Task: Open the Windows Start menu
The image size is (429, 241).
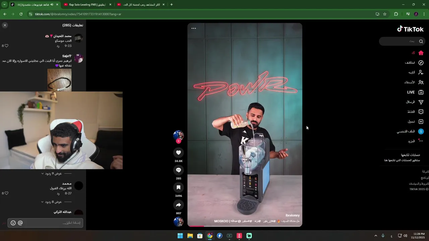Action: point(180,236)
